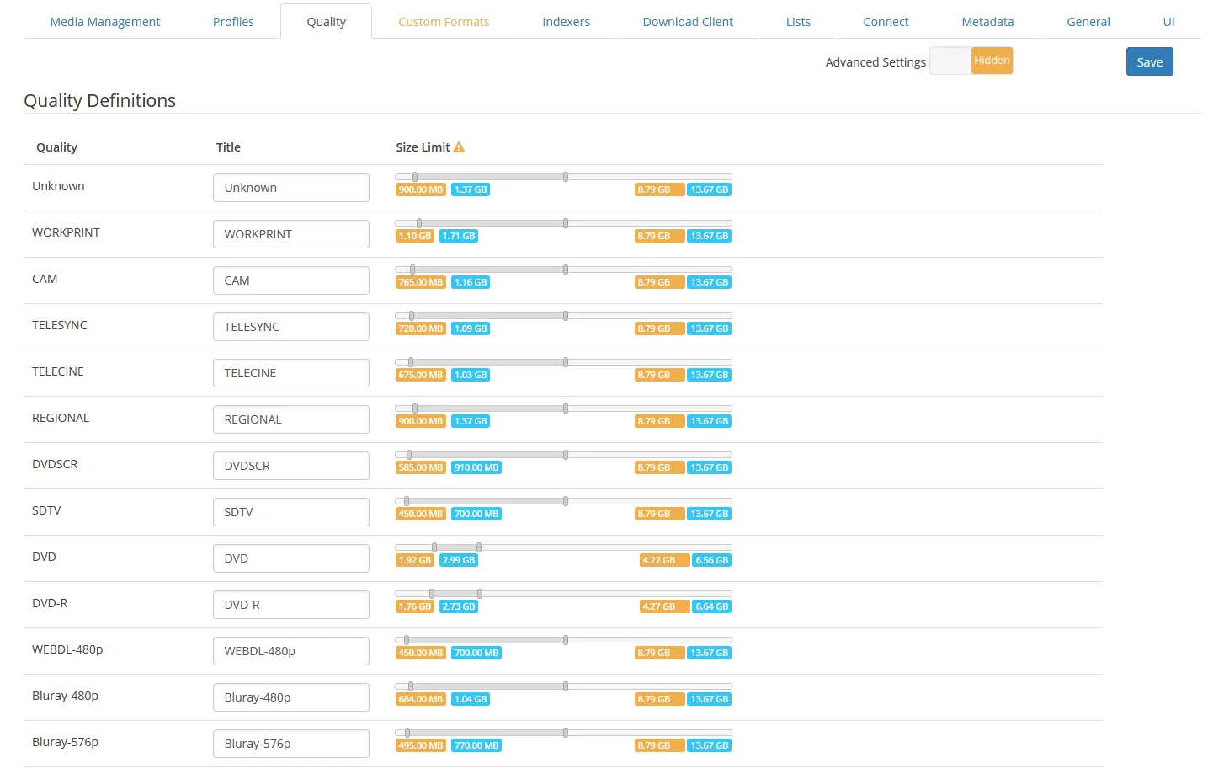Navigate to the Lists tab

(x=797, y=21)
